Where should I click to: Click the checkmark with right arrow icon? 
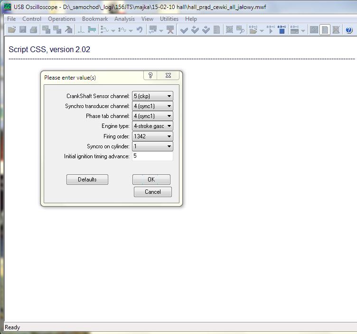[x=206, y=30]
